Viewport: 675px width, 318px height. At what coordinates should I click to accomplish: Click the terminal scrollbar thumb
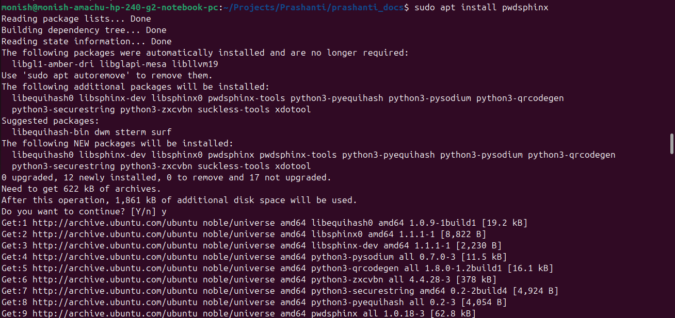coord(671,143)
